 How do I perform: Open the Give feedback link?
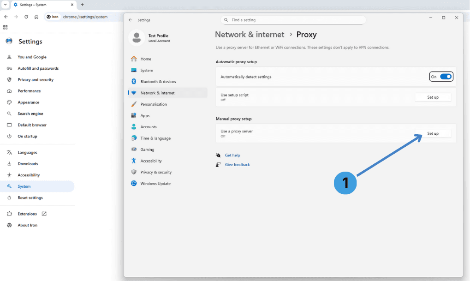point(237,165)
